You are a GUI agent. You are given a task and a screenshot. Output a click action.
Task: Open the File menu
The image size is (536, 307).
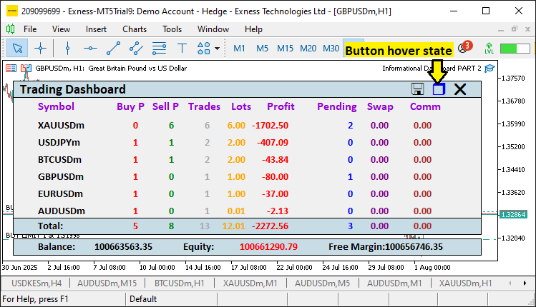coord(30,29)
